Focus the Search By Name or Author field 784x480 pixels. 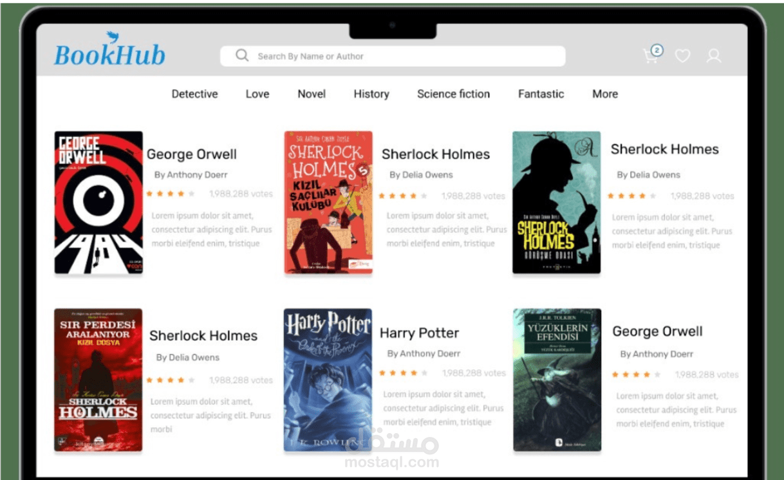pos(393,56)
